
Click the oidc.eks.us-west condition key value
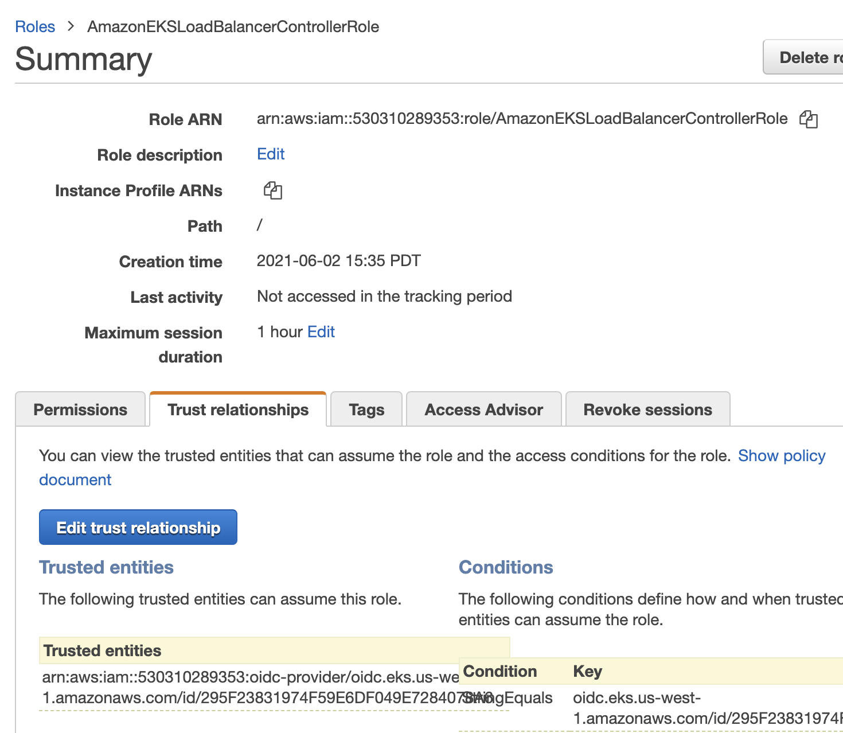tap(708, 708)
